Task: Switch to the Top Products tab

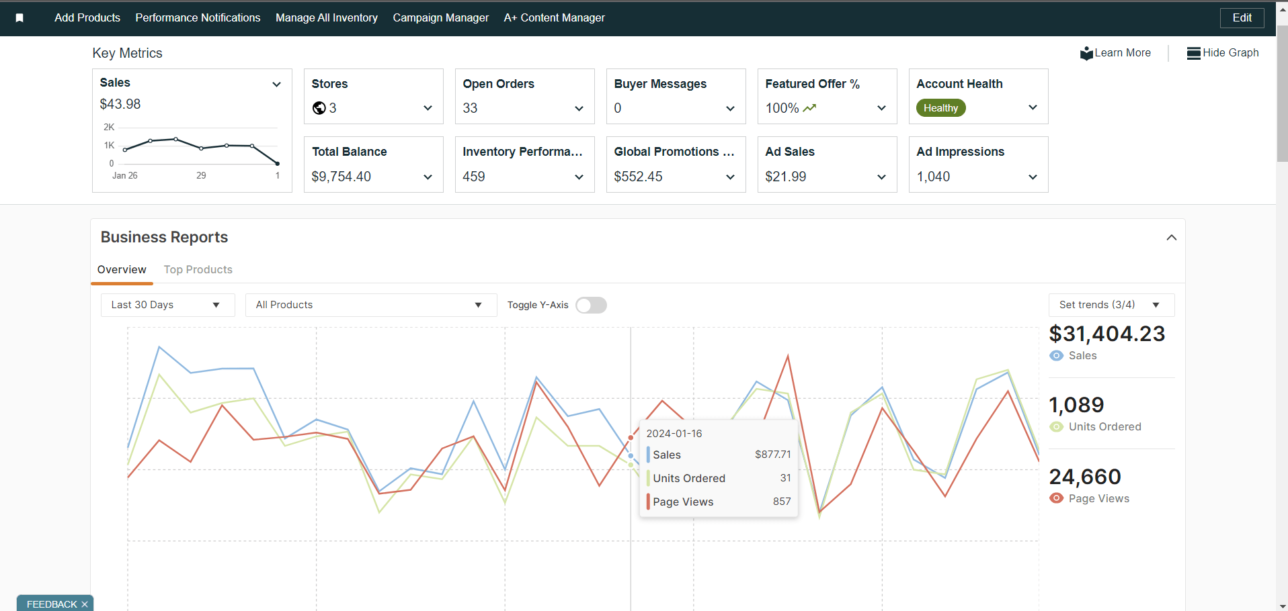Action: coord(198,270)
